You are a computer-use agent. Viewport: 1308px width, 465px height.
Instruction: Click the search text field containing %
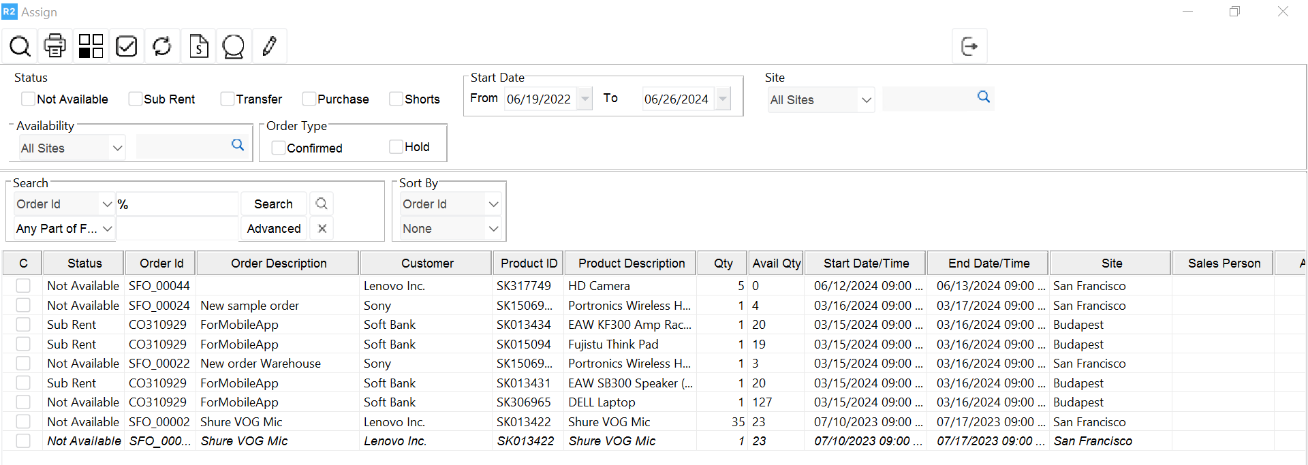coord(177,204)
